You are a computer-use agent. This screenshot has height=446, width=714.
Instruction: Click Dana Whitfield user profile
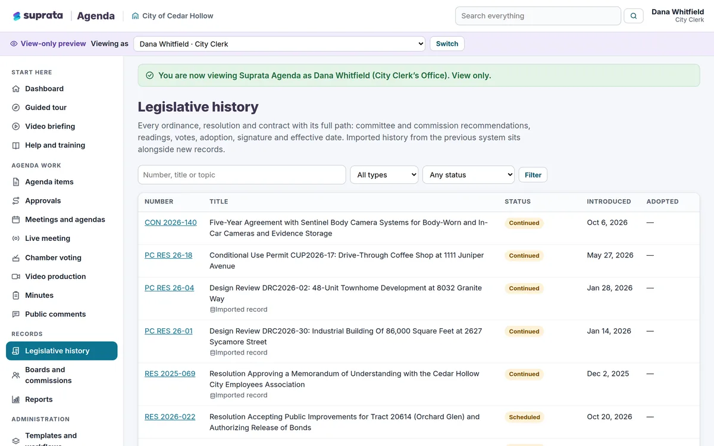(x=677, y=15)
